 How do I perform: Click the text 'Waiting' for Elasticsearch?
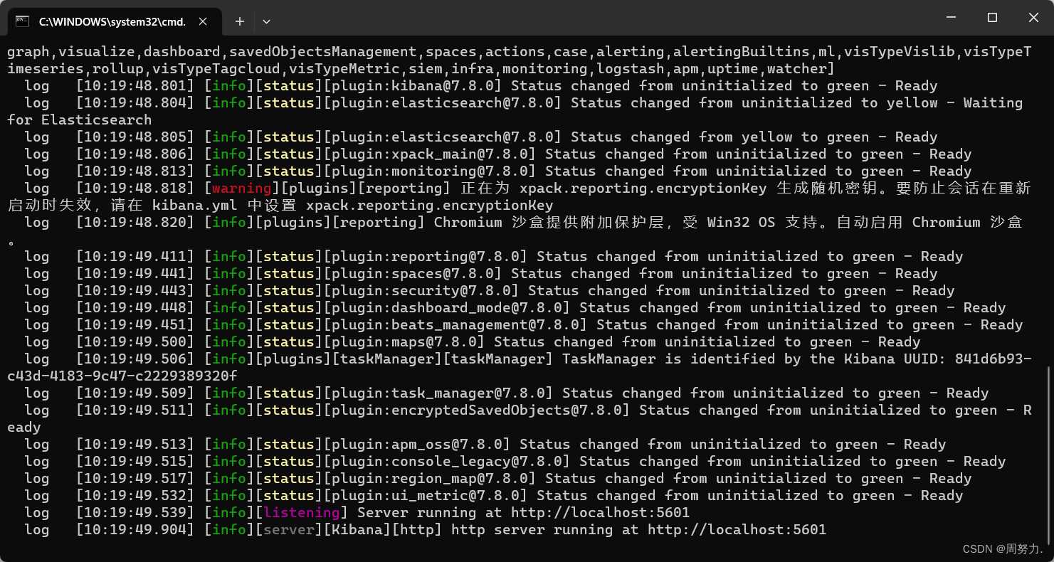click(993, 103)
